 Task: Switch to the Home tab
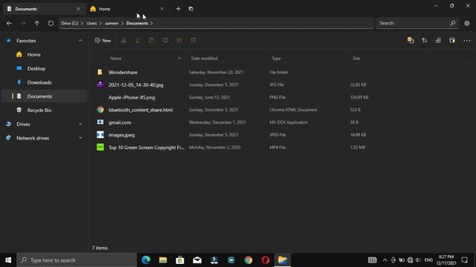(127, 9)
